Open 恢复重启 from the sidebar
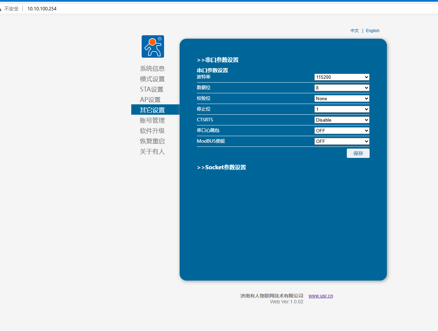This screenshot has height=331, width=438. [x=152, y=141]
